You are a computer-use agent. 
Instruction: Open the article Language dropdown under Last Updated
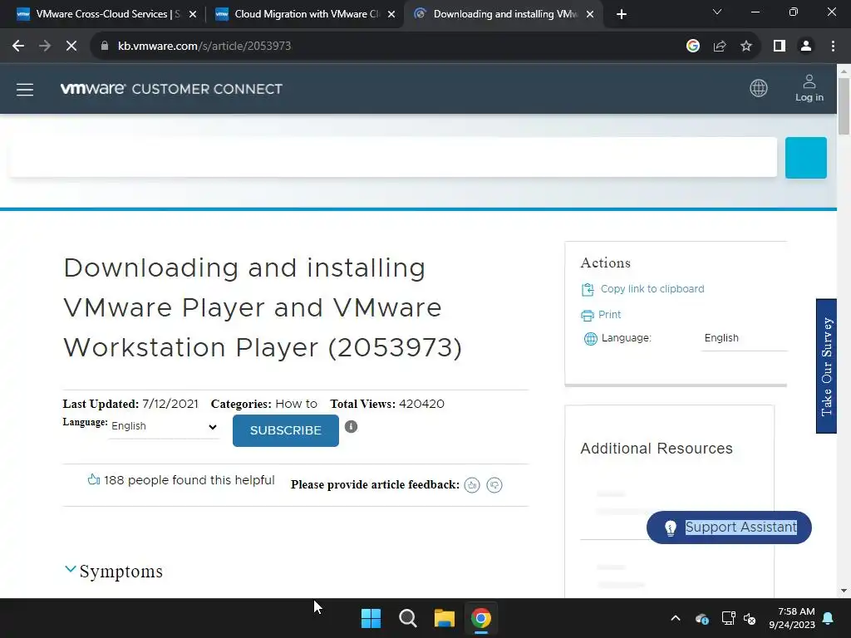tap(164, 426)
